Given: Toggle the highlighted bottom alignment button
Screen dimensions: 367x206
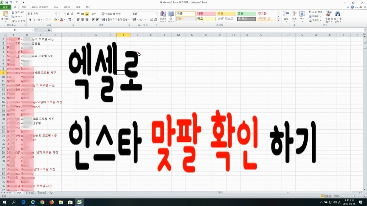Looking at the screenshot, I should (87, 14).
